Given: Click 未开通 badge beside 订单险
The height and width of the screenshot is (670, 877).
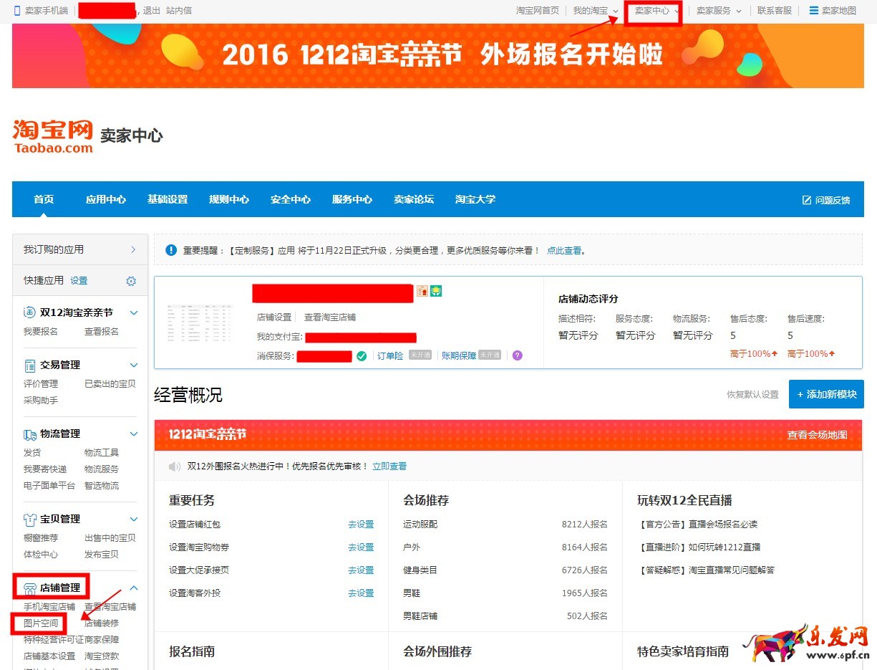Looking at the screenshot, I should 420,355.
